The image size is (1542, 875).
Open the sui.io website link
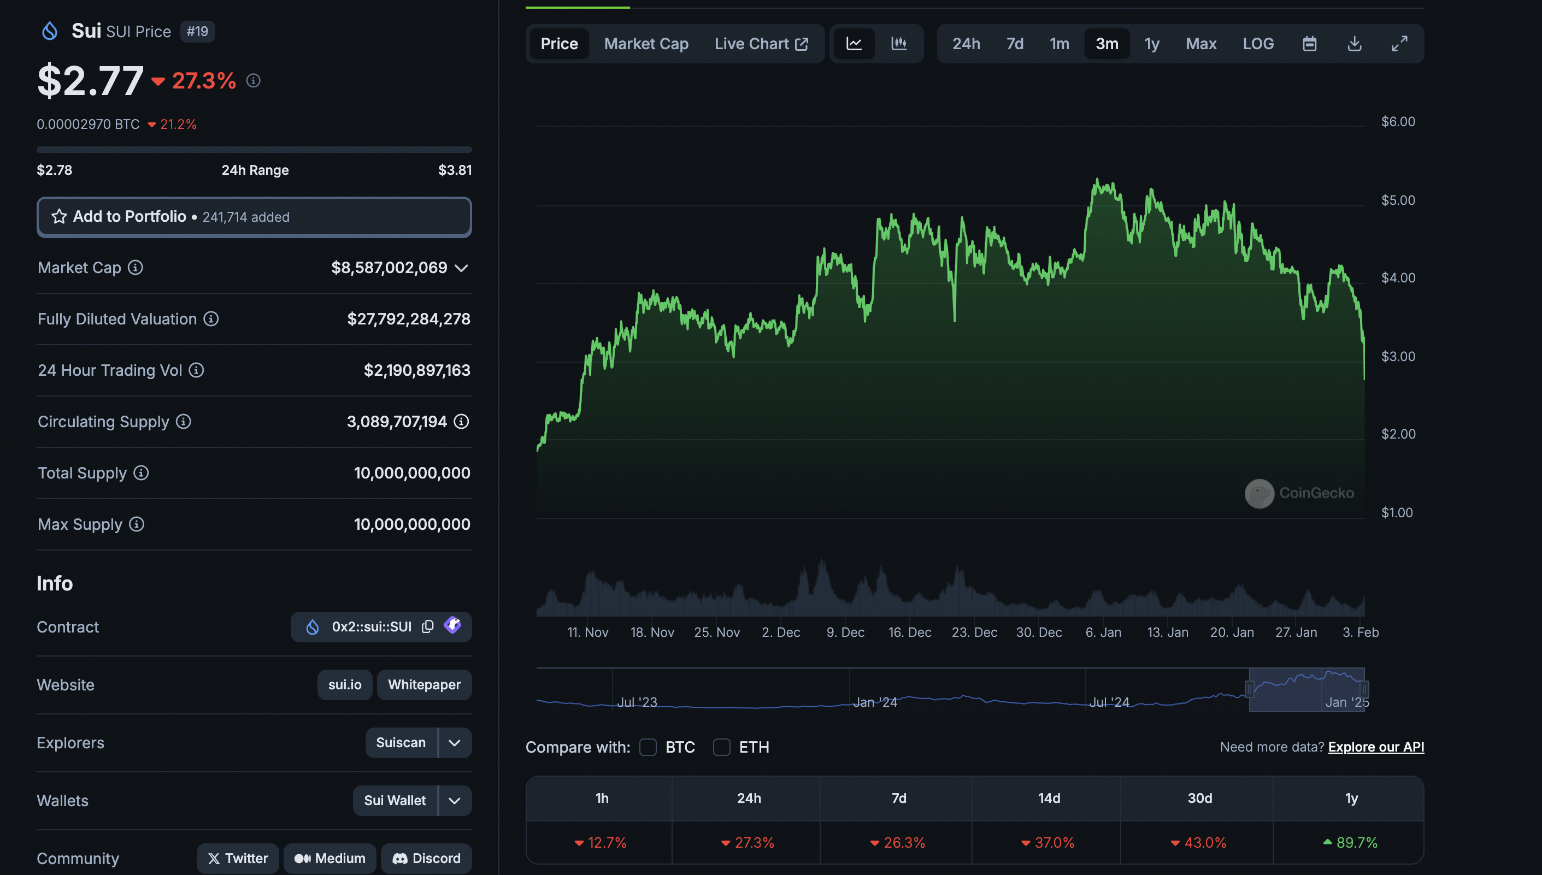344,684
